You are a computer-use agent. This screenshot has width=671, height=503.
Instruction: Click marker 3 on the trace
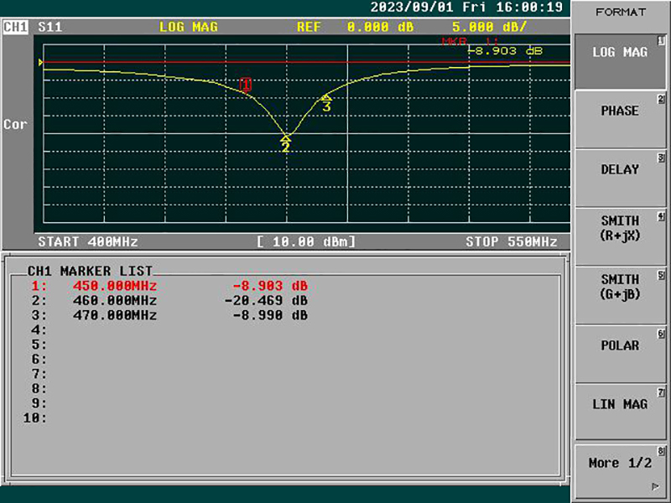(x=326, y=103)
